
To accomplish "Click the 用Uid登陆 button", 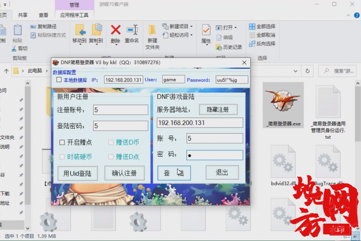I will 78,173.
